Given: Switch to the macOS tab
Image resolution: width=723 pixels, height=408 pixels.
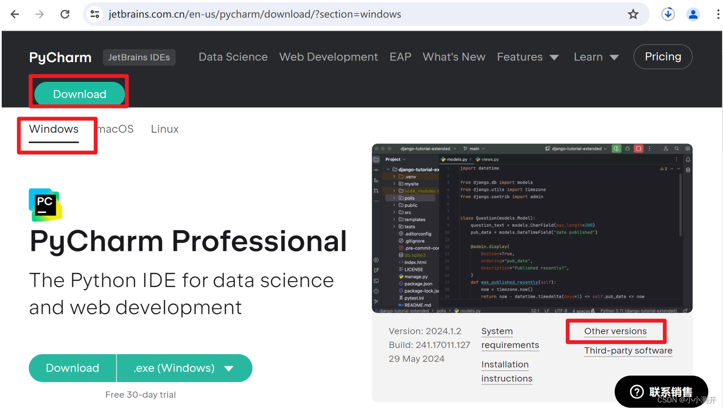Looking at the screenshot, I should click(x=116, y=129).
